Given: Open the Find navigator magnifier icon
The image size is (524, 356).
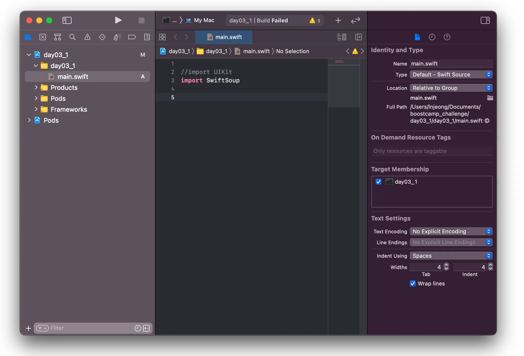Looking at the screenshot, I should click(72, 37).
